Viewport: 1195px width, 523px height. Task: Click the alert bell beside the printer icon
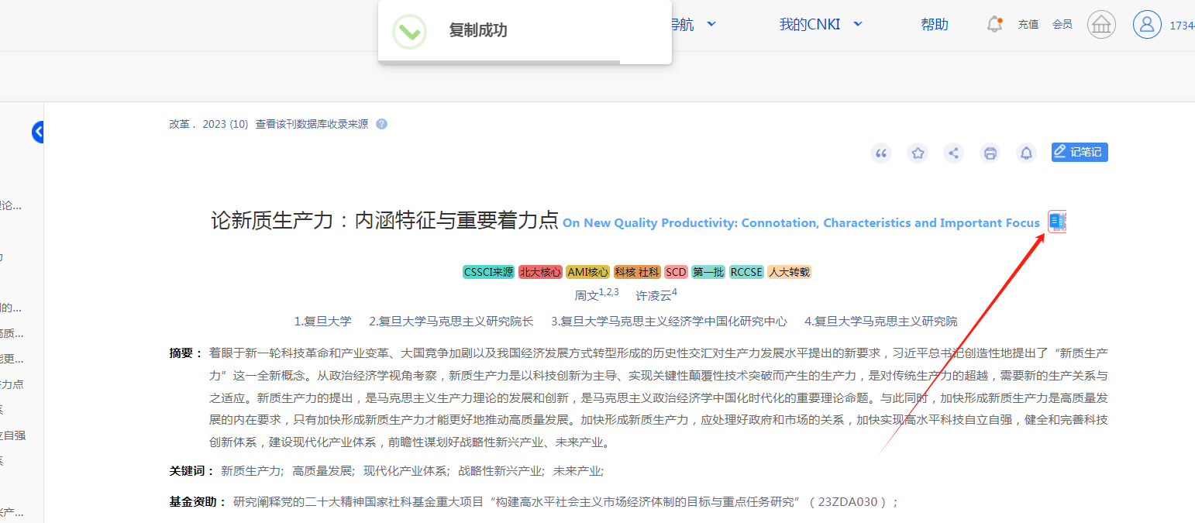[x=1026, y=153]
